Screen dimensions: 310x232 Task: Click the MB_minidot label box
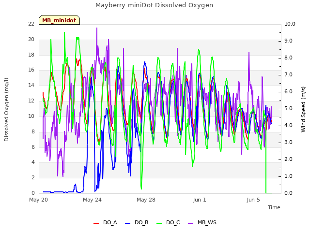59,20
